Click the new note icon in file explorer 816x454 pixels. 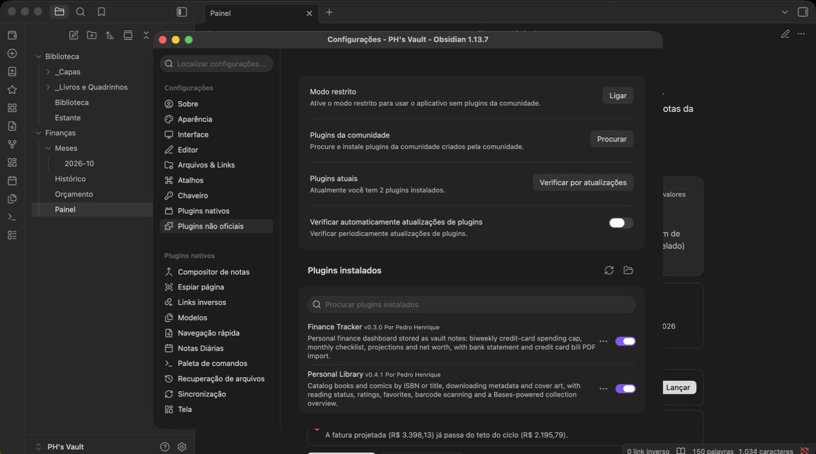point(73,35)
